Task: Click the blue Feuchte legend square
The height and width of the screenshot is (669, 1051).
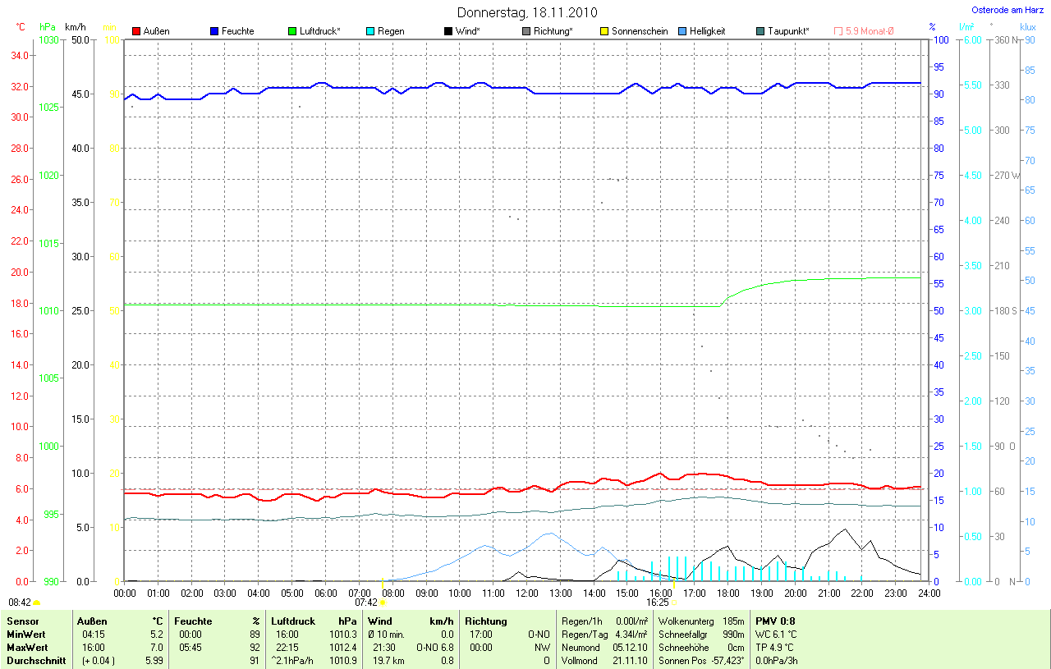Action: tap(214, 31)
